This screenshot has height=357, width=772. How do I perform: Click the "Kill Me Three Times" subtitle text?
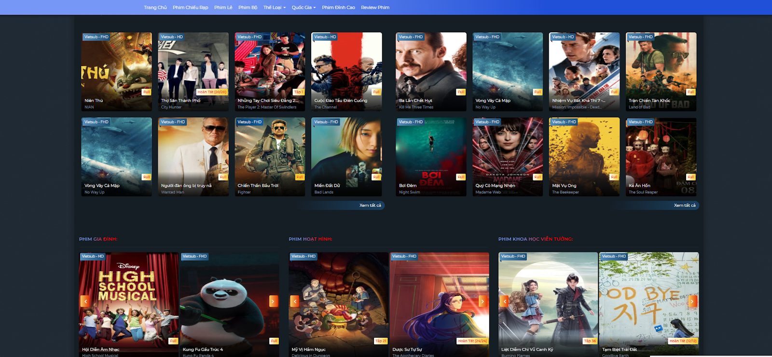coord(416,107)
